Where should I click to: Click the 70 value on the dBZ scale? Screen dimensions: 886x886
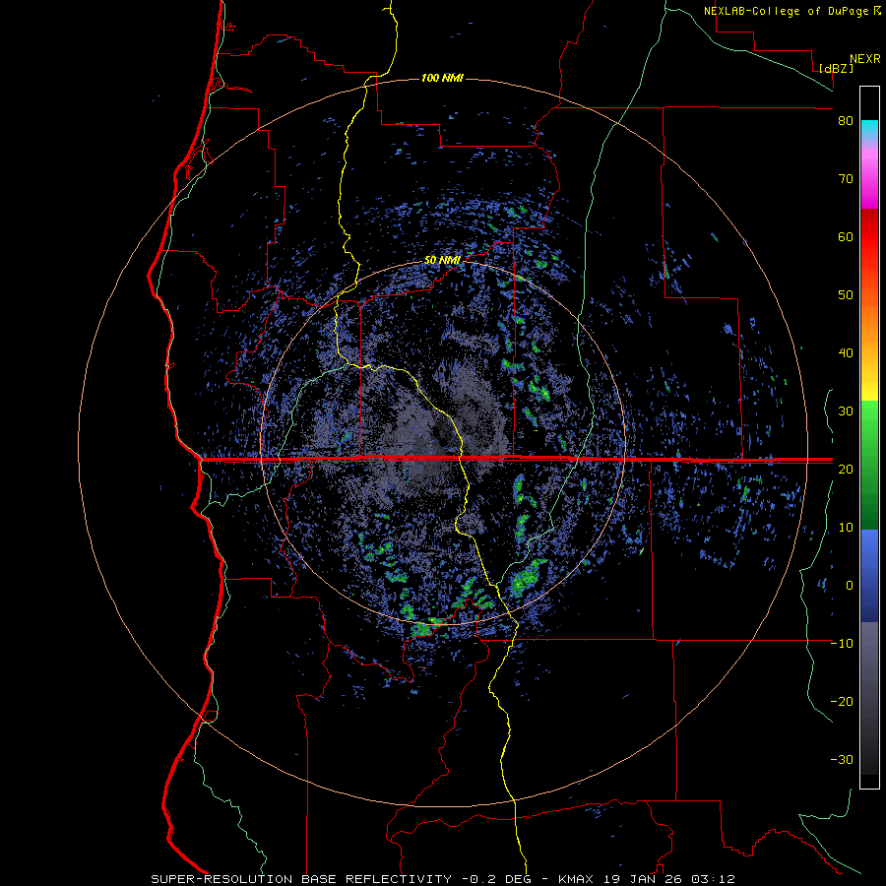[x=846, y=179]
